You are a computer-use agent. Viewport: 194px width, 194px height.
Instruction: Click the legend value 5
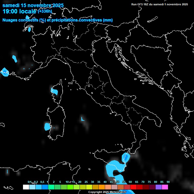pos(60,182)
